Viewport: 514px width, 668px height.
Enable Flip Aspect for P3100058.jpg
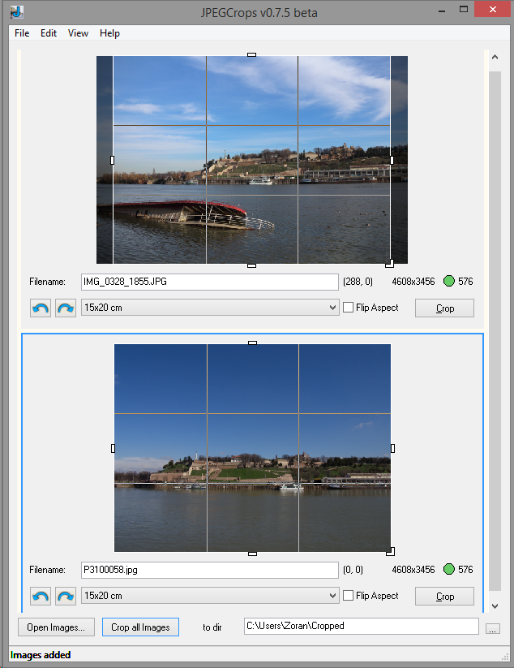tap(348, 595)
